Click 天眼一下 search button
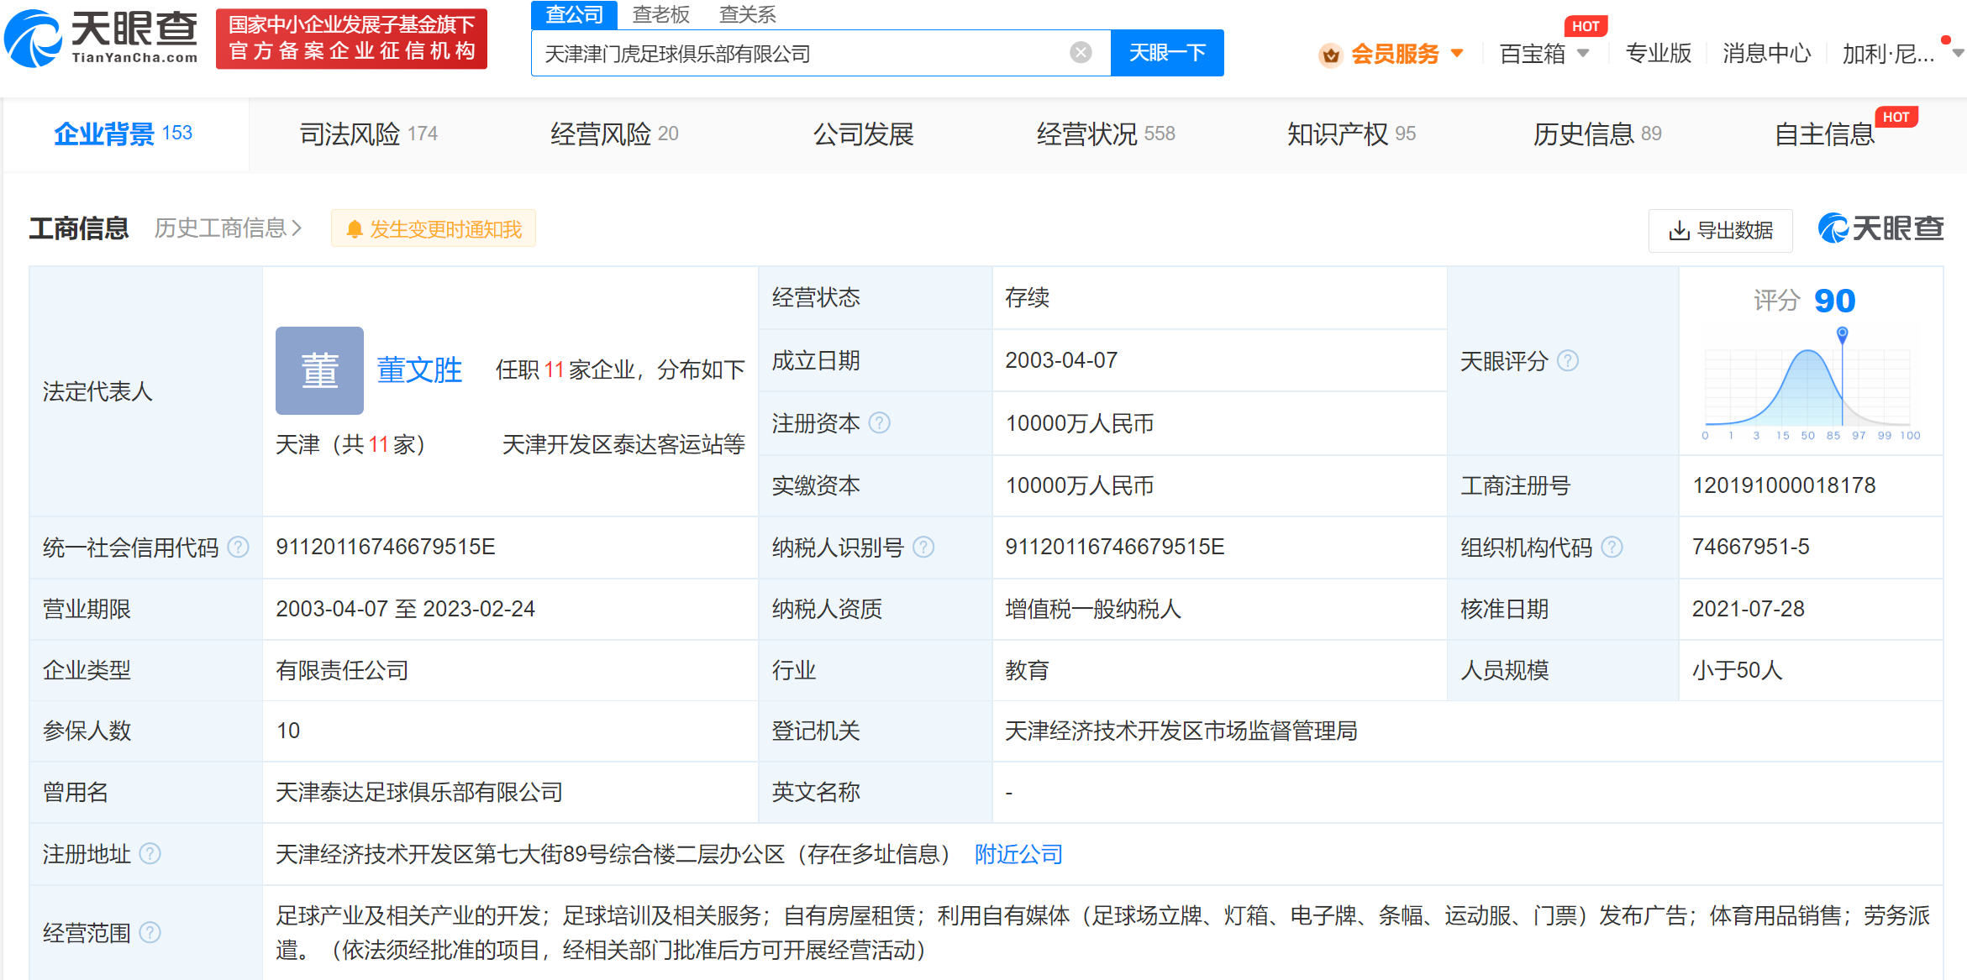Image resolution: width=1967 pixels, height=980 pixels. tap(1166, 53)
